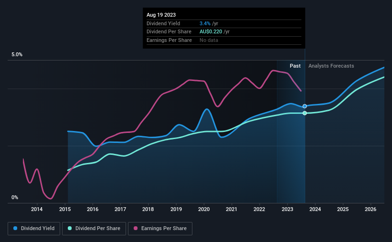Click the 5.0% y-axis label
The width and height of the screenshot is (392, 242).
tap(17, 54)
